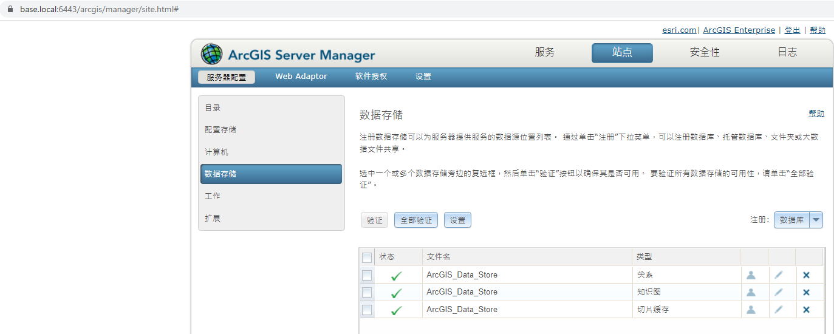Click the 帮助 link in top header
Viewport: 834px width, 334px height.
point(818,30)
